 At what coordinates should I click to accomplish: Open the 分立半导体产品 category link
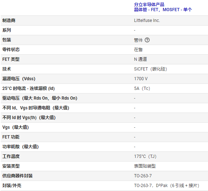click(149, 5)
